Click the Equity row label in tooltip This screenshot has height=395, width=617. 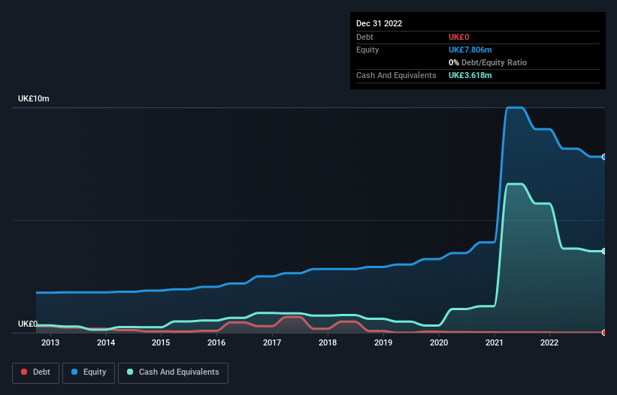tap(367, 50)
